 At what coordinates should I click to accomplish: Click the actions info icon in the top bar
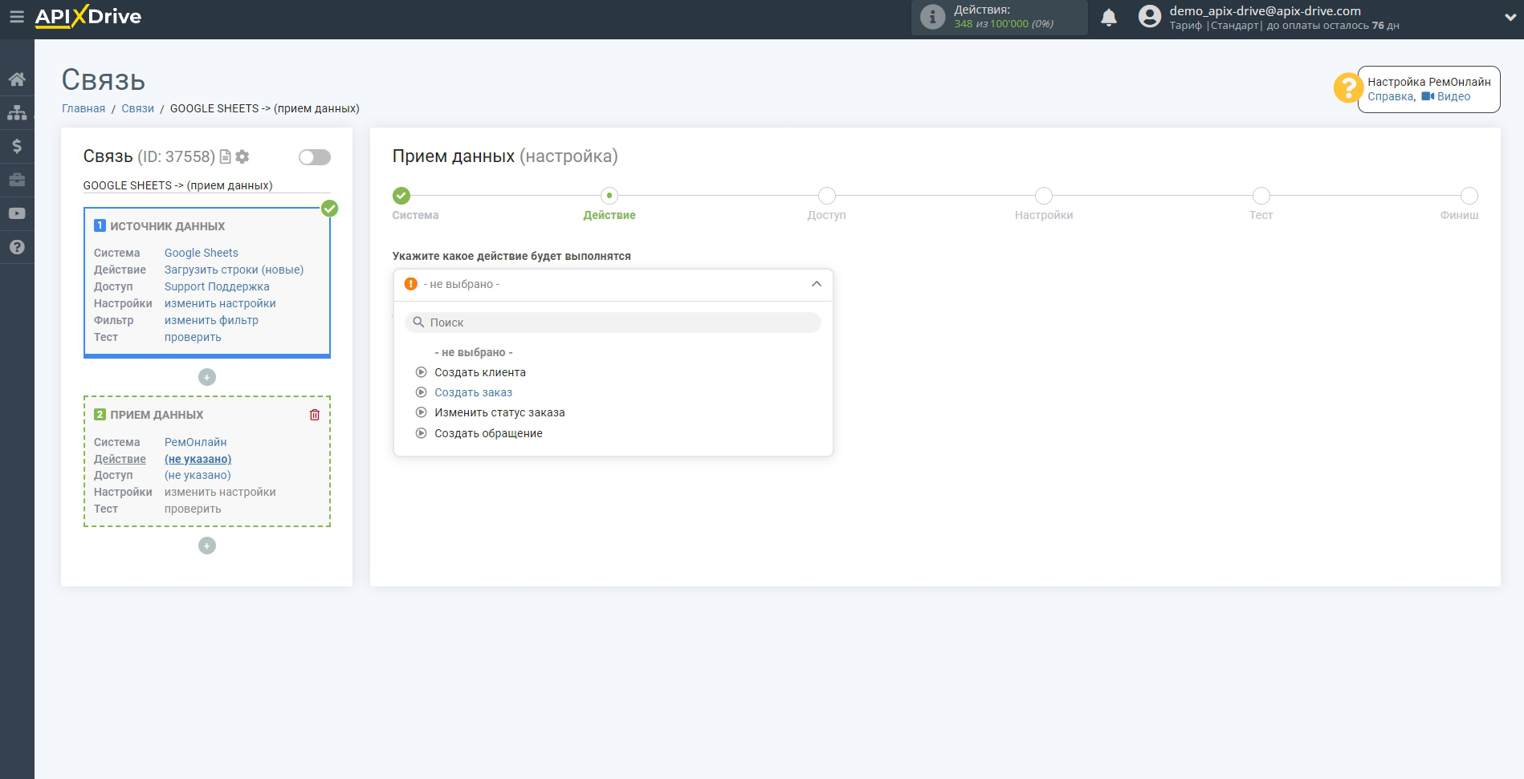[932, 17]
